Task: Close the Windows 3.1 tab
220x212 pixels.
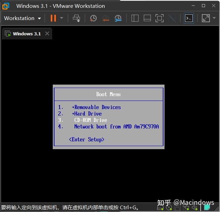Action: [47, 34]
